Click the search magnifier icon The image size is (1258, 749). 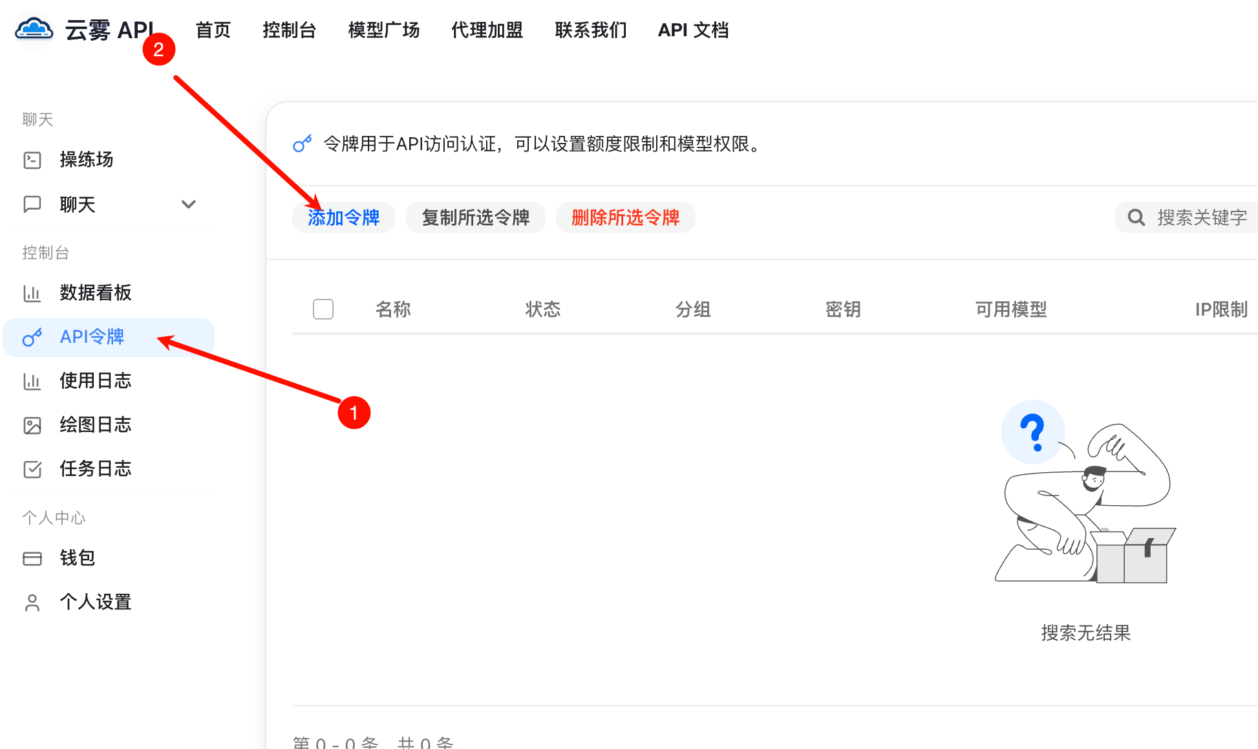(x=1136, y=217)
